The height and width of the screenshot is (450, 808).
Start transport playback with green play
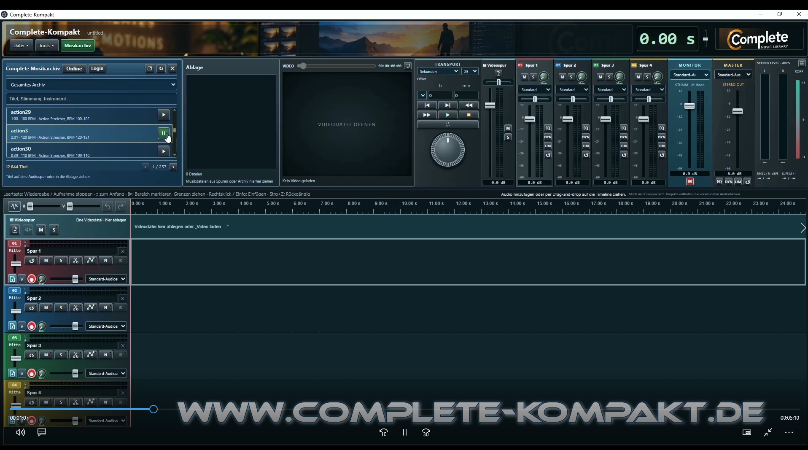tap(448, 115)
